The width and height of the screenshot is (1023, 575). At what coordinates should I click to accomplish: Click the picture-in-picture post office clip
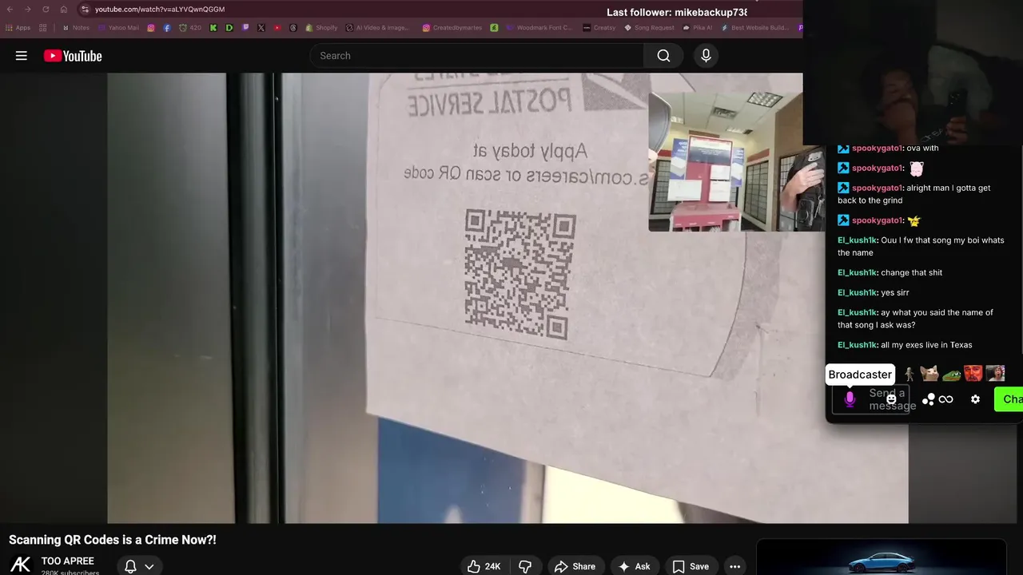coord(735,161)
